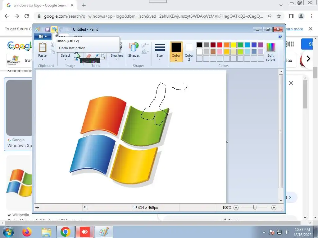Screen dimensions: 318x238
Task: Click the volume speaker tray icon
Action: click(287, 232)
